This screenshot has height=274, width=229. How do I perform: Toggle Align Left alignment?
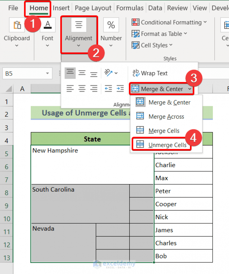(70, 88)
